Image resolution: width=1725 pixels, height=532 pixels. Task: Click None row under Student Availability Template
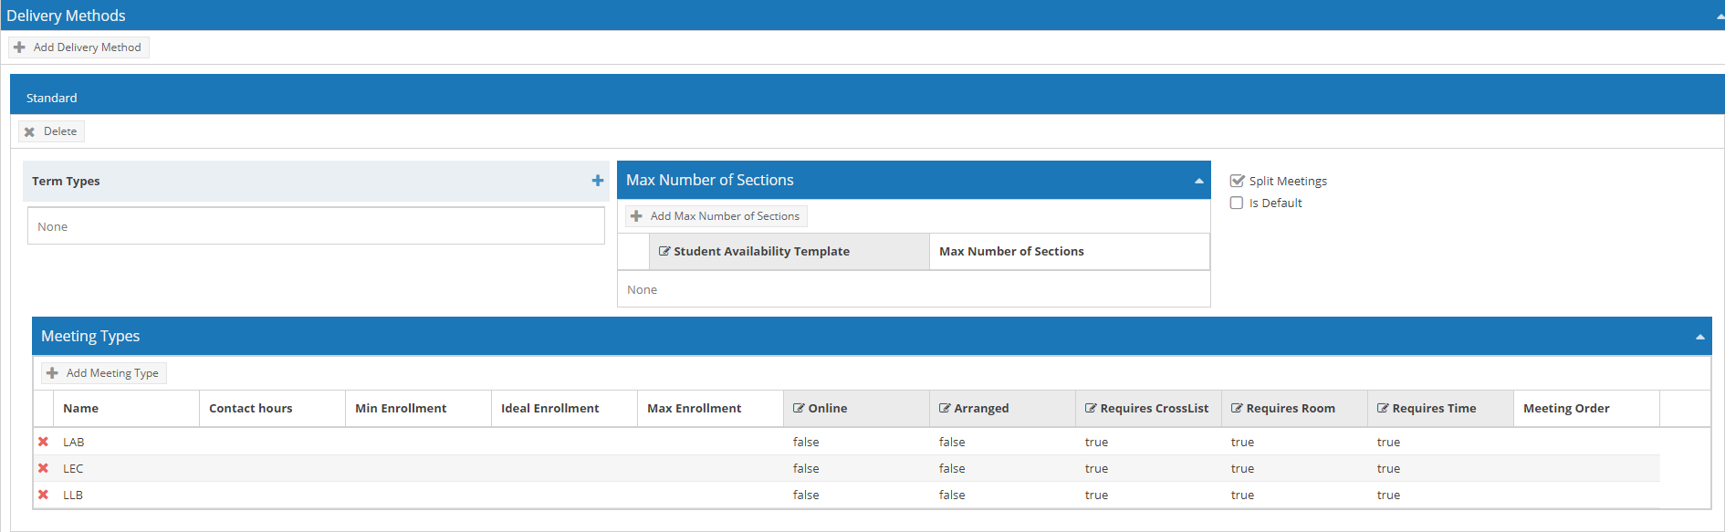click(914, 289)
